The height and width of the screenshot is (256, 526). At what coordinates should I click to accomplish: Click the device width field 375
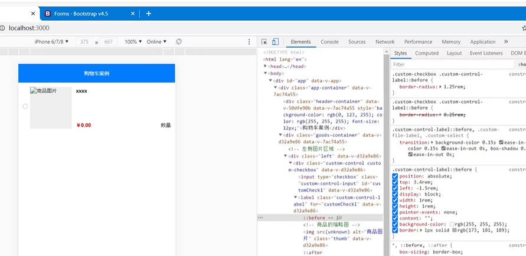[x=84, y=42]
